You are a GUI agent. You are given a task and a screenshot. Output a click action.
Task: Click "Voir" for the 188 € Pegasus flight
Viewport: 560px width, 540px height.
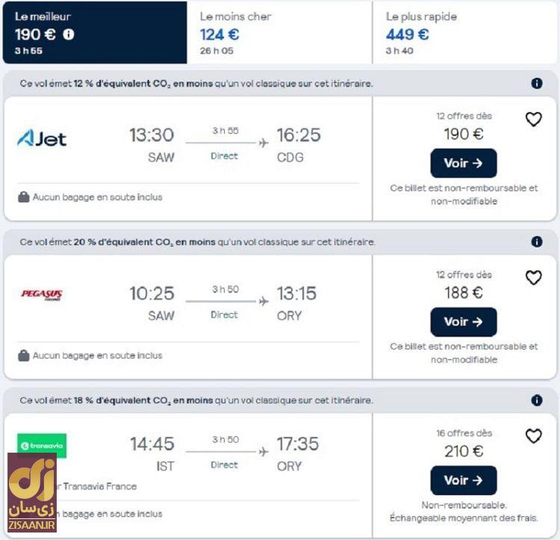[x=463, y=322]
